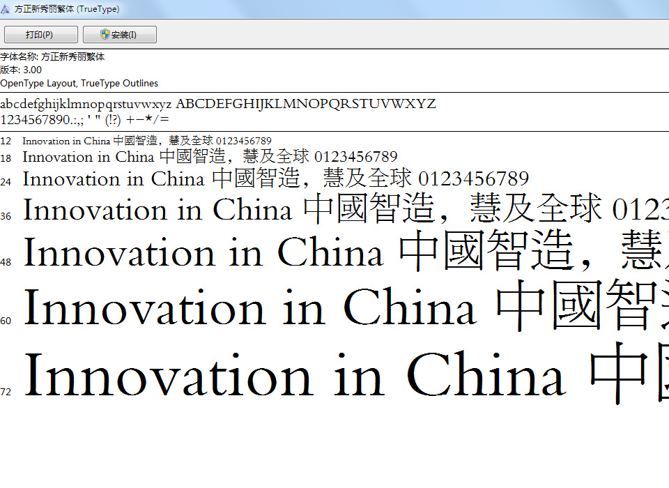Click the size label 72
Viewport: 669px width, 488px height.
coord(6,392)
